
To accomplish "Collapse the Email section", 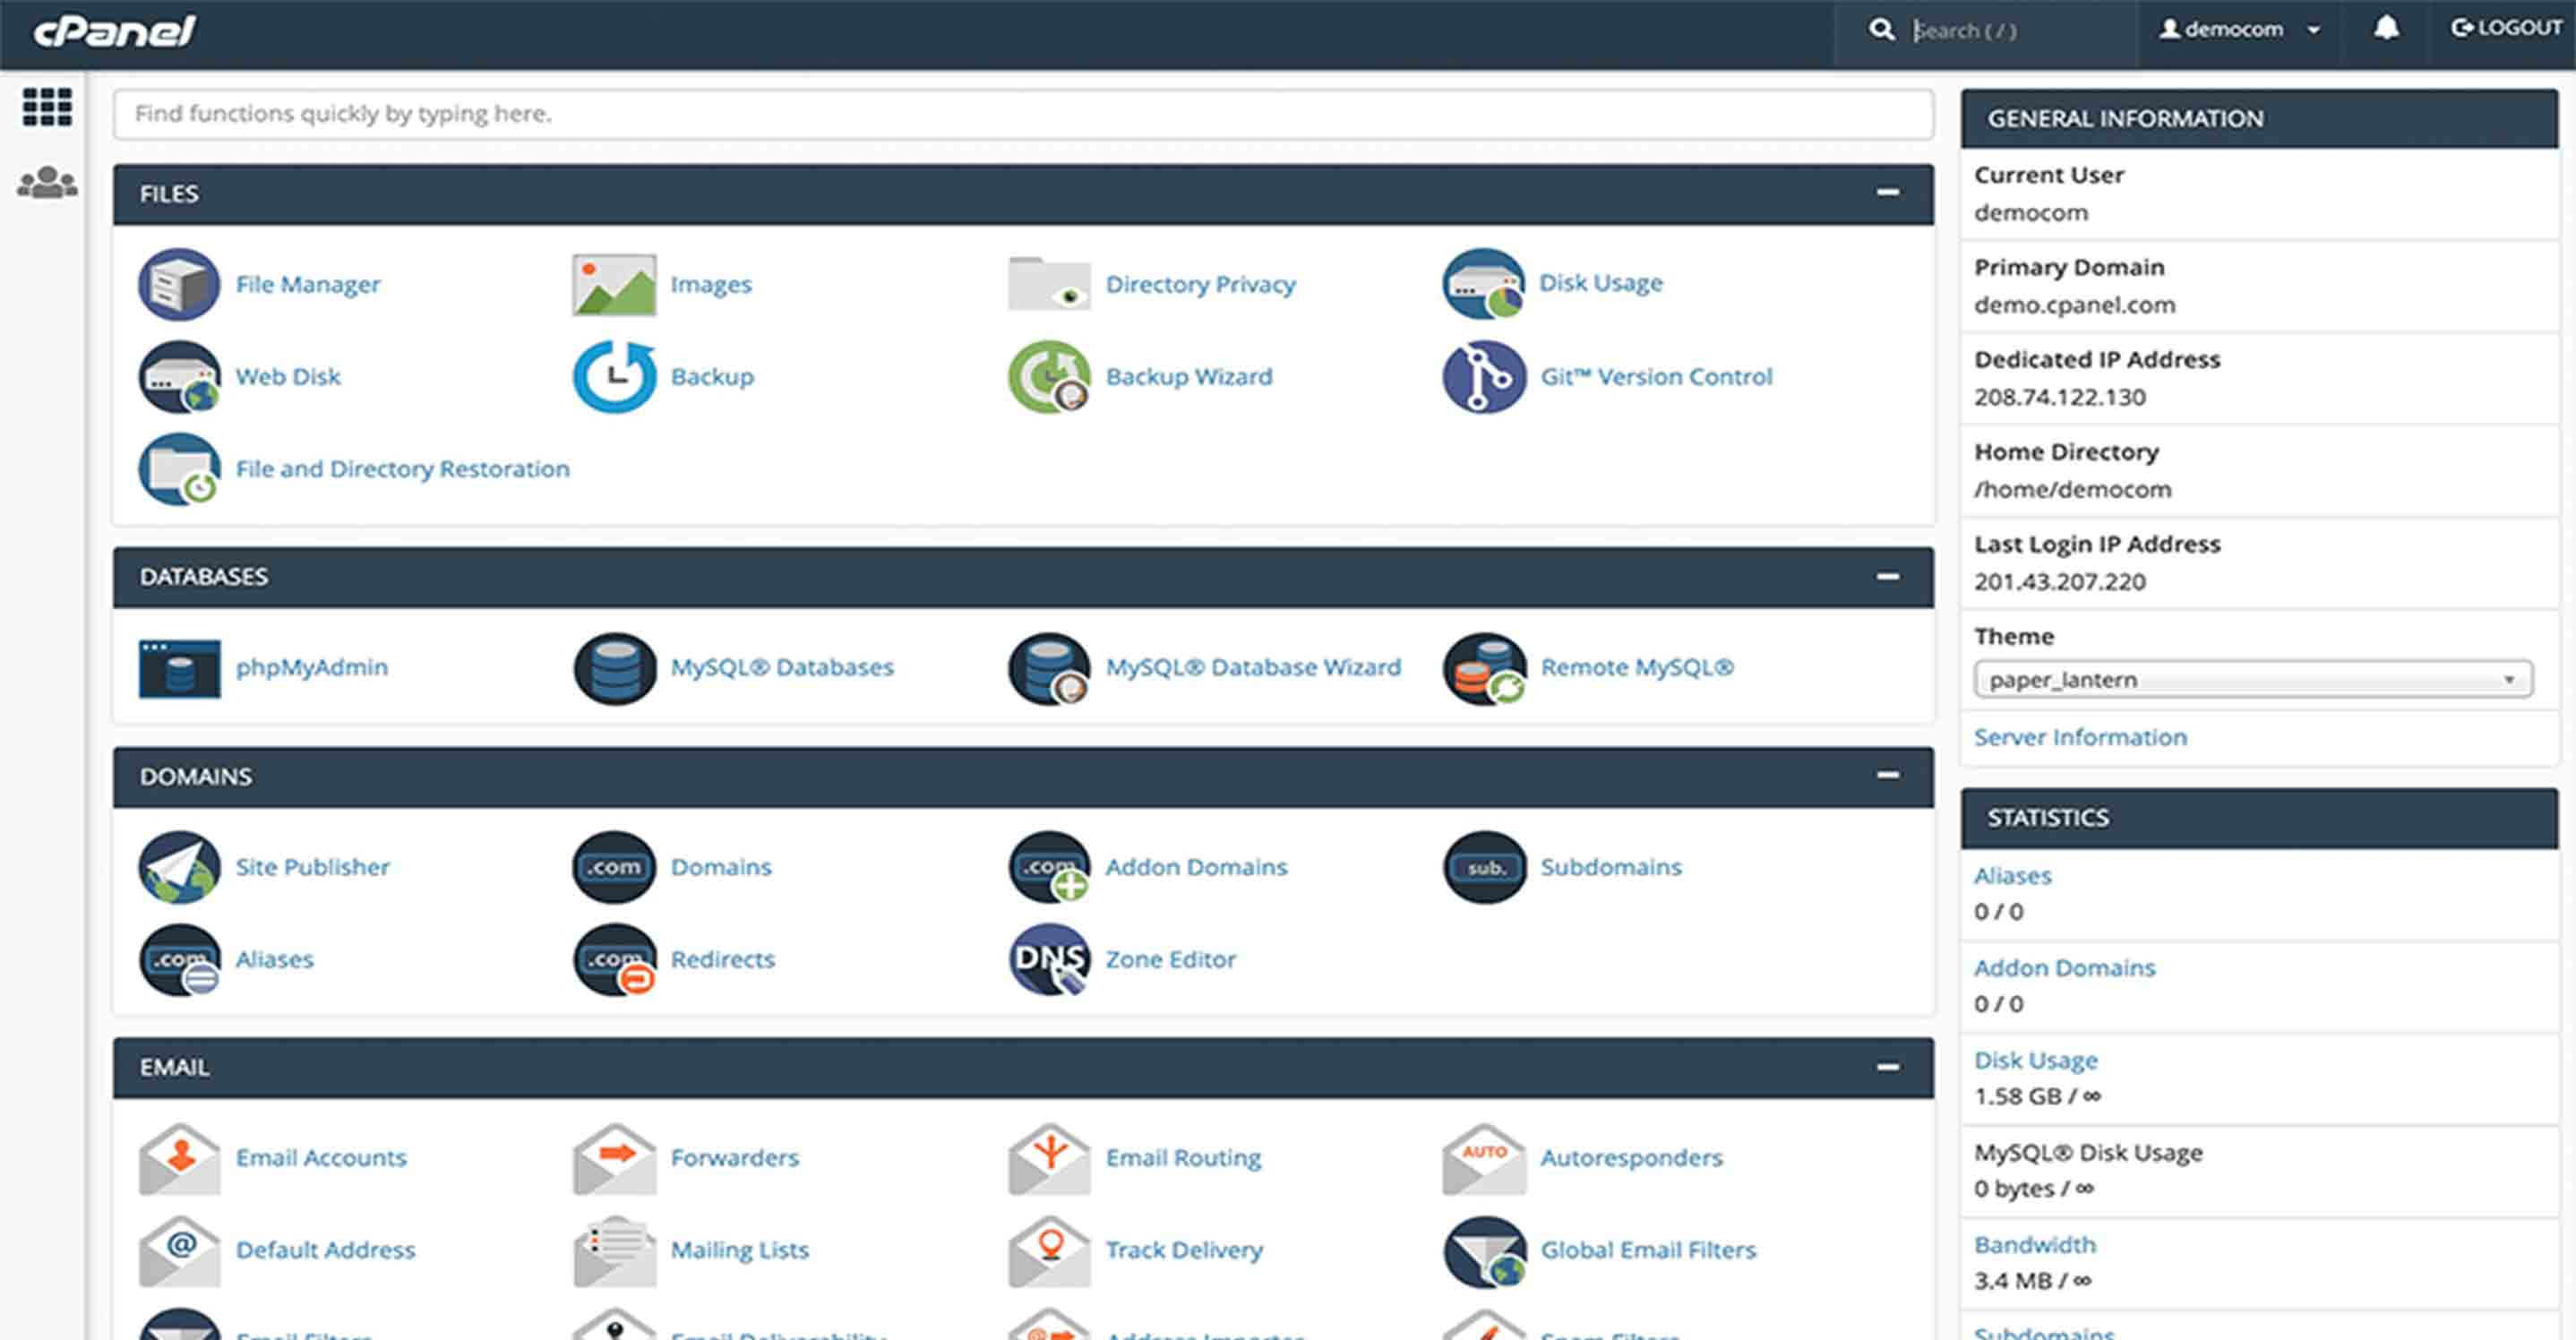I will click(x=1887, y=1067).
